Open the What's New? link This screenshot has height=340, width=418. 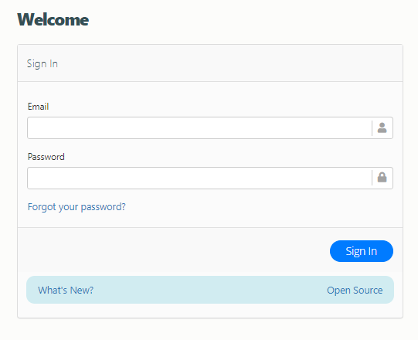pyautogui.click(x=66, y=290)
